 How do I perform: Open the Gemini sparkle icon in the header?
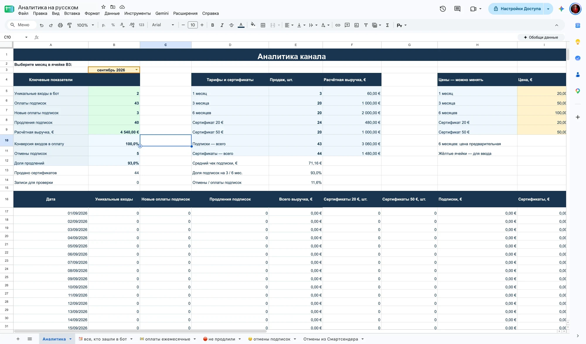(561, 9)
